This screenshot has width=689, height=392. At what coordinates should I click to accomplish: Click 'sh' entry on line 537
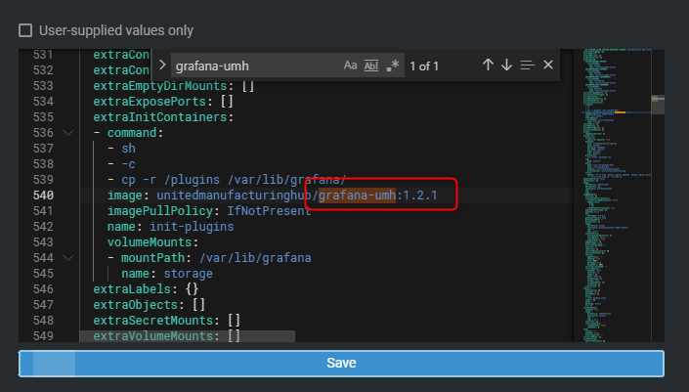(129, 149)
